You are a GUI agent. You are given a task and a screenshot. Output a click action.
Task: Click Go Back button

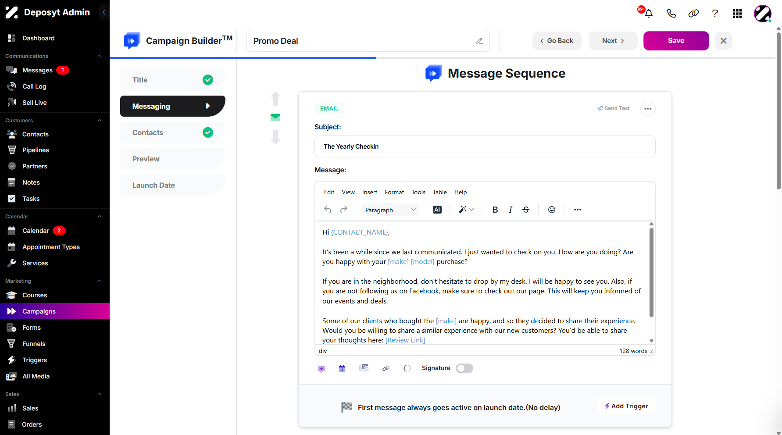(557, 41)
